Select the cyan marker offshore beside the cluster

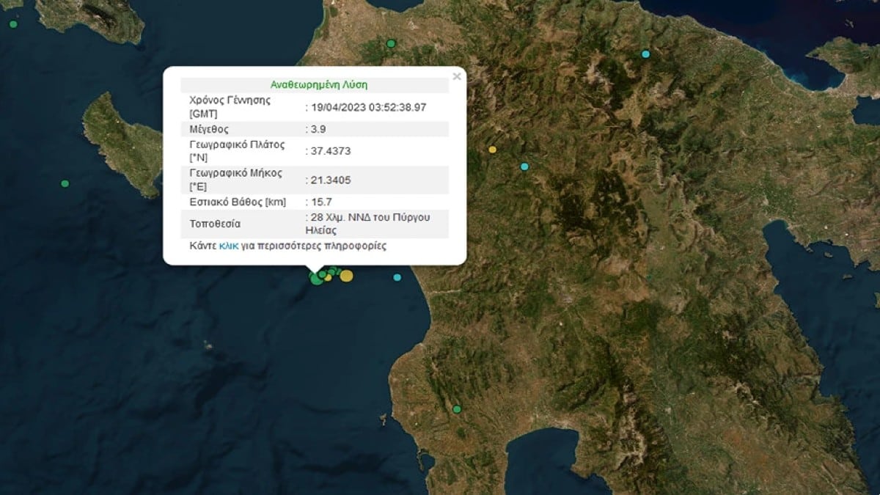coord(397,277)
